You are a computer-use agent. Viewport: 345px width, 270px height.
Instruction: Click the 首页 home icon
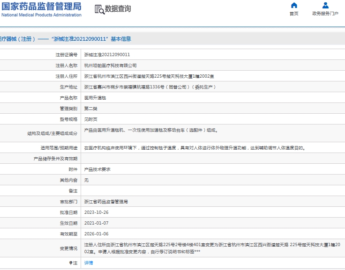(294, 5)
